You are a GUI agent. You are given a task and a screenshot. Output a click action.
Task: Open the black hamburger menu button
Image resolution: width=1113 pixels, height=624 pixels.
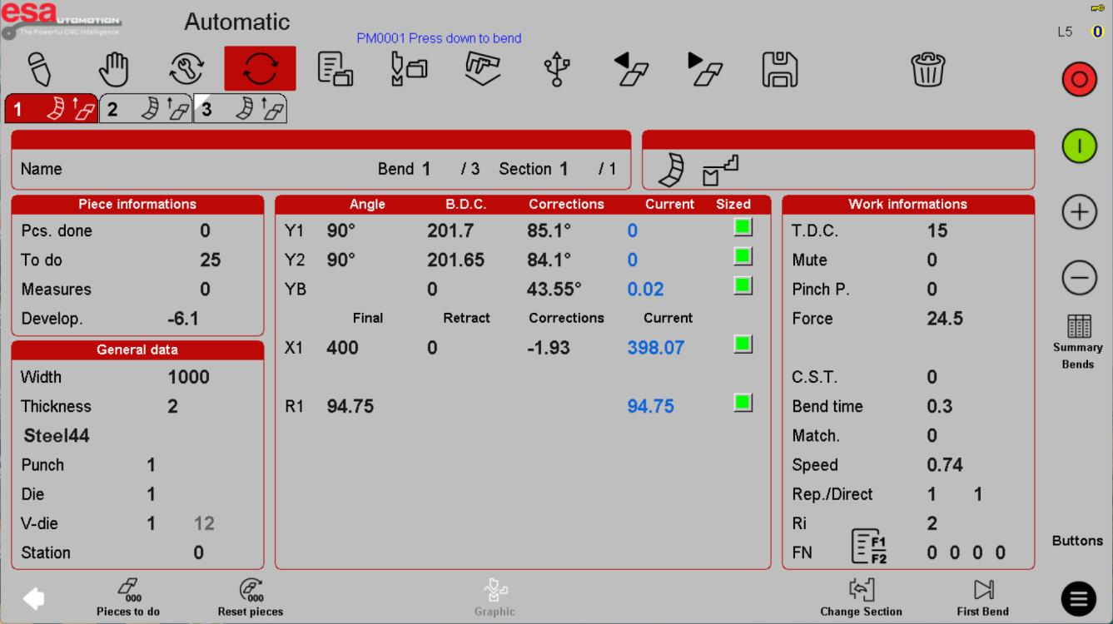[x=1079, y=599]
